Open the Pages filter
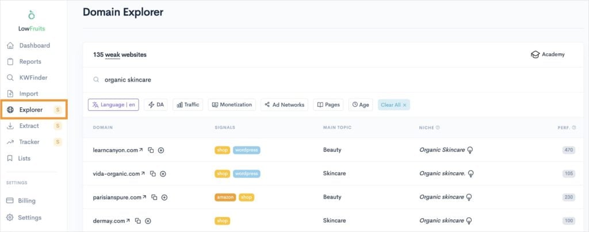 click(x=328, y=105)
